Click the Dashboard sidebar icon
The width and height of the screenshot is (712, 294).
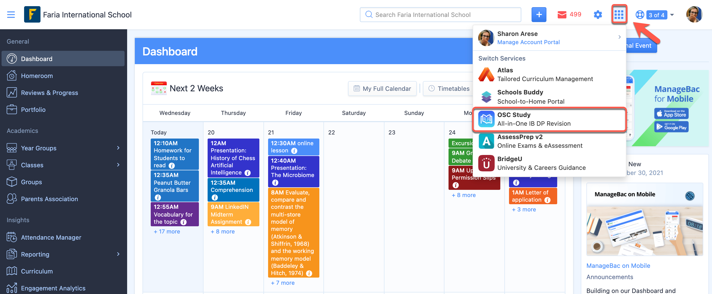pyautogui.click(x=12, y=59)
